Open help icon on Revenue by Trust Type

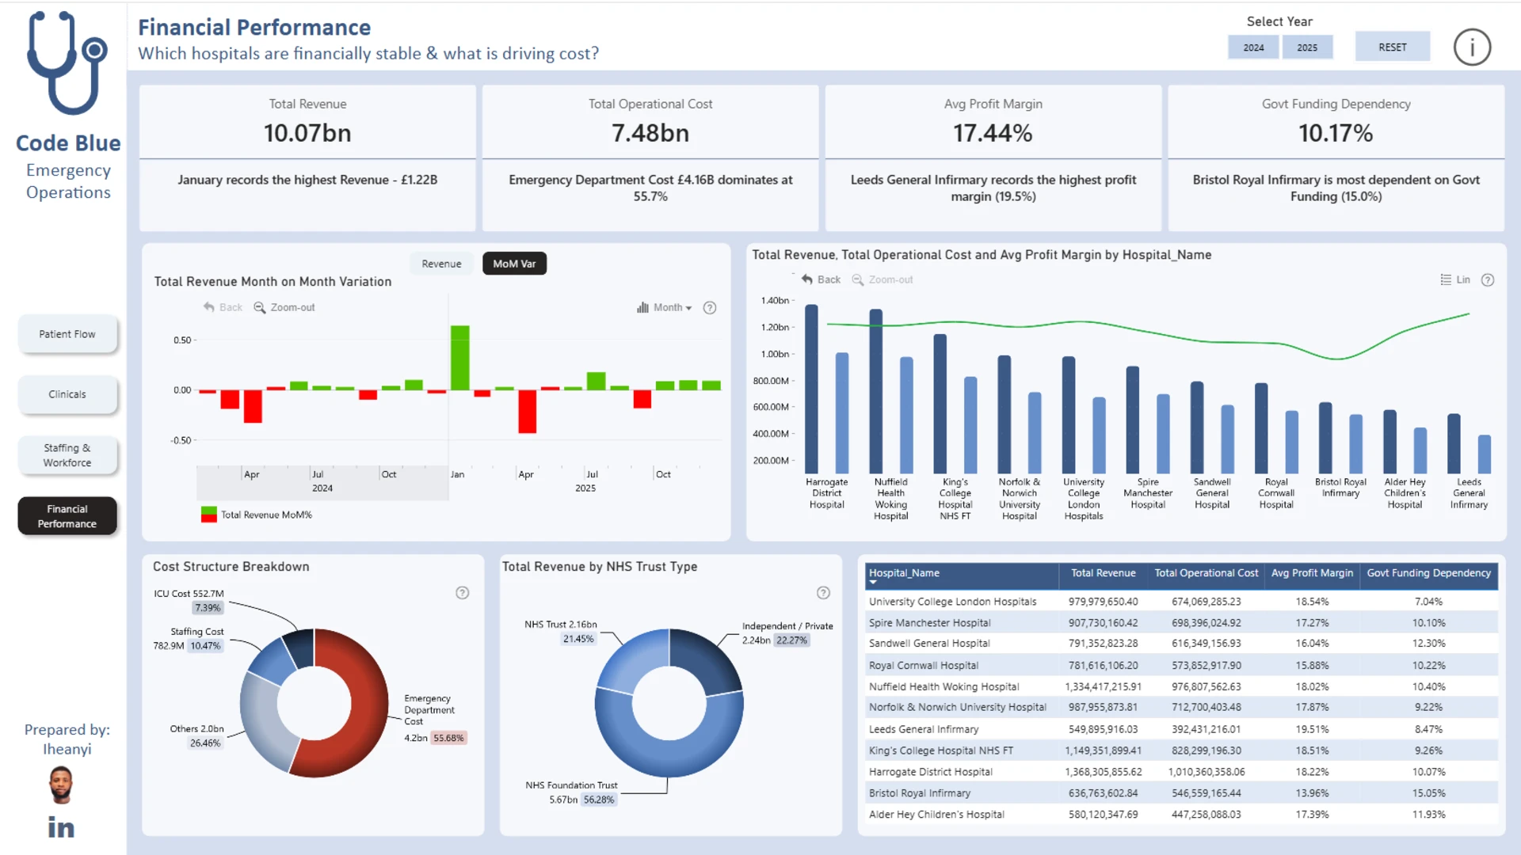[824, 593]
